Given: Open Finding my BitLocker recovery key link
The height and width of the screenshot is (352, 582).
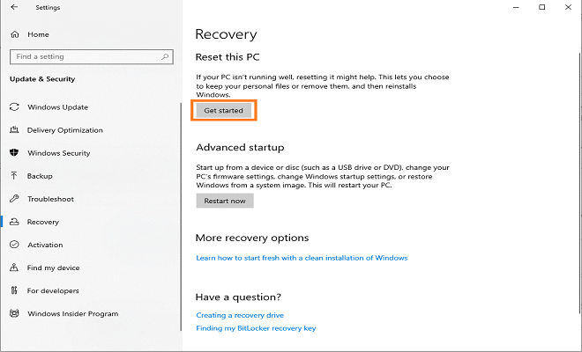Looking at the screenshot, I should pos(256,328).
